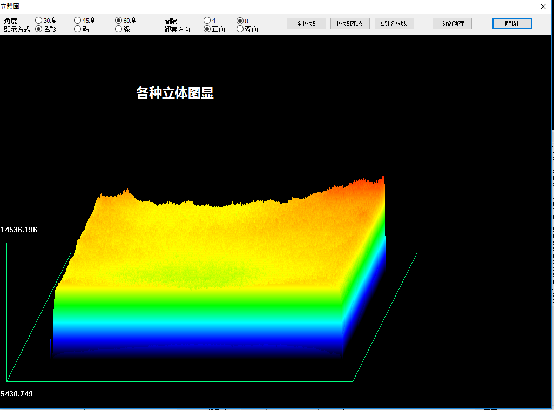Click the 選擇區域 button
Viewport: 554px width, 410px height.
[x=394, y=24]
